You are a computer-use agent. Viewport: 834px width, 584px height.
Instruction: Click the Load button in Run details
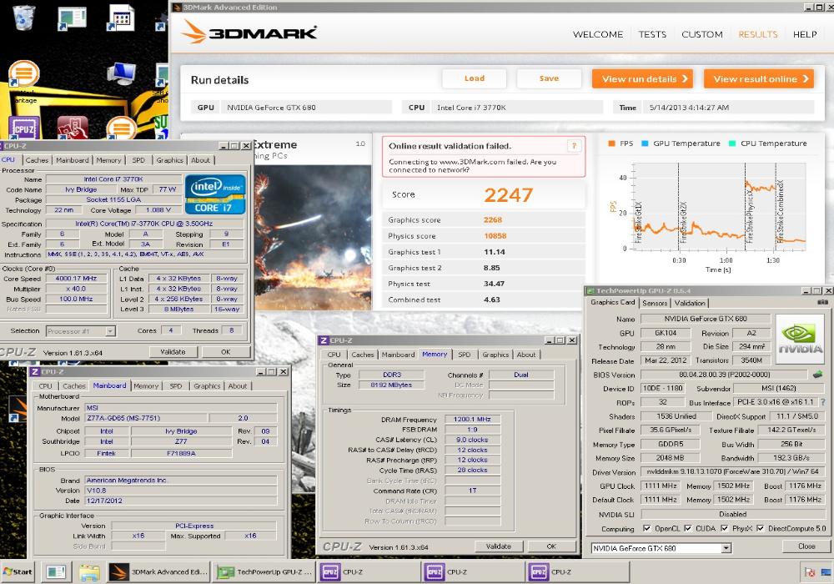coord(475,78)
